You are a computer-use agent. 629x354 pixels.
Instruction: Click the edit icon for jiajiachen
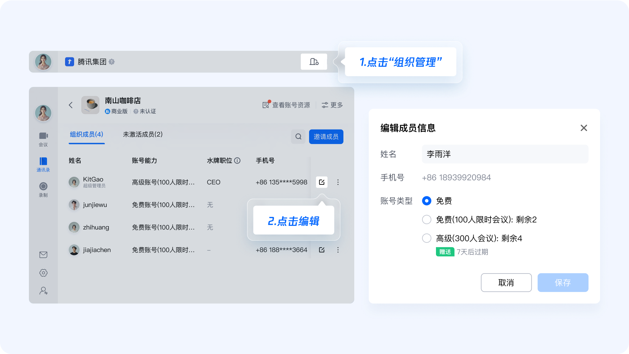pyautogui.click(x=322, y=250)
